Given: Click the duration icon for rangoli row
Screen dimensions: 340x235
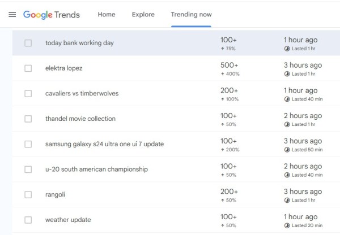Looking at the screenshot, I should (287, 201).
